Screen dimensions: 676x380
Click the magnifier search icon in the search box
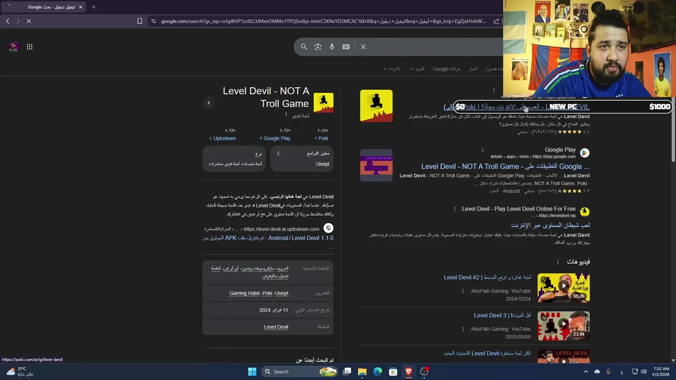[304, 46]
